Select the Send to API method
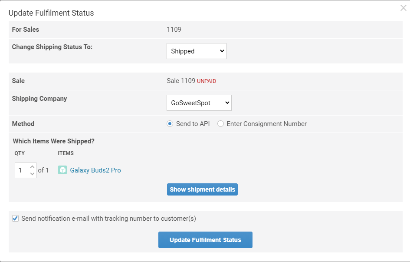Viewport: 410px width, 262px height. click(170, 124)
